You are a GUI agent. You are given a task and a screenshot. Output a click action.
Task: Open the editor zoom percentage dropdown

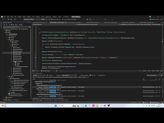pyautogui.click(x=35, y=71)
